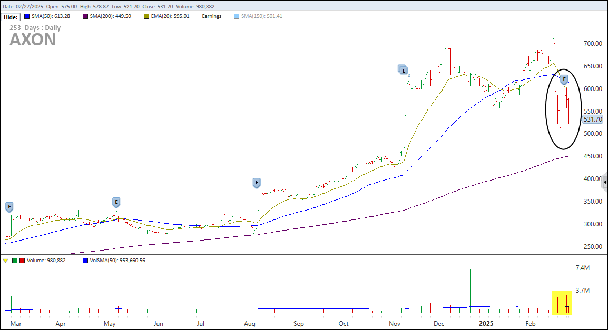
Task: Open the March earnings E marker
Action: (x=9, y=207)
